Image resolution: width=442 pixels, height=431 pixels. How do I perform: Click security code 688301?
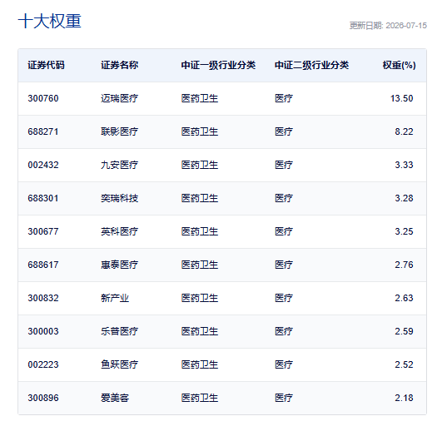point(43,198)
